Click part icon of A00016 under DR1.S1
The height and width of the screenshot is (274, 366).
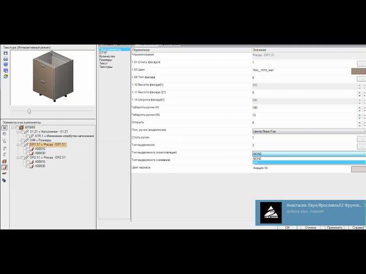pos(31,149)
